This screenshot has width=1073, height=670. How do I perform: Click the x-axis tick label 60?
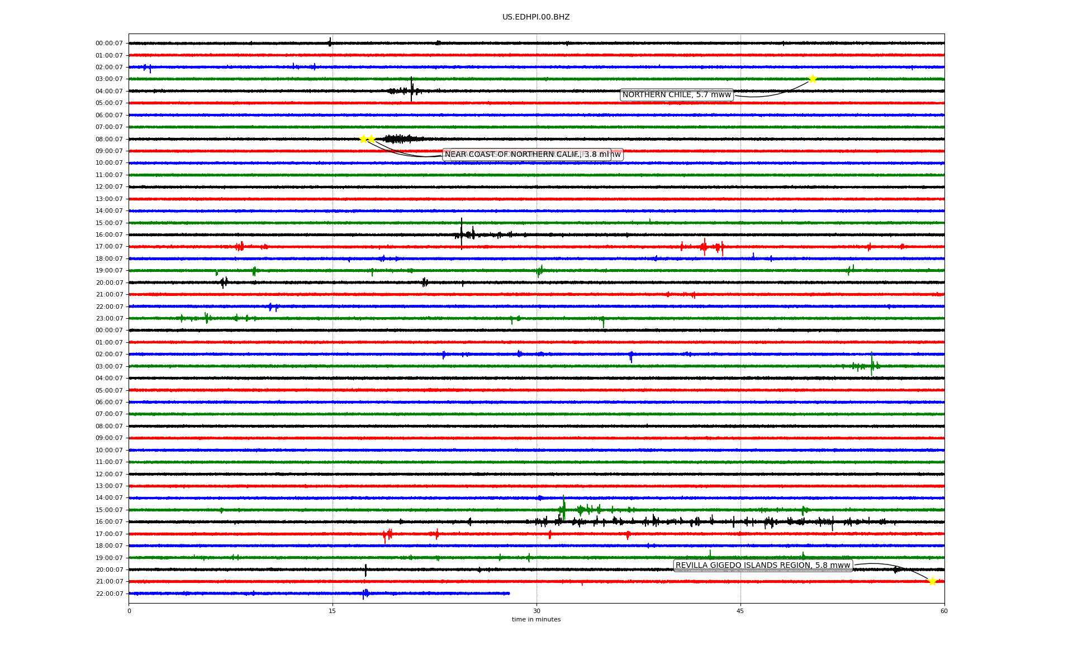point(944,611)
